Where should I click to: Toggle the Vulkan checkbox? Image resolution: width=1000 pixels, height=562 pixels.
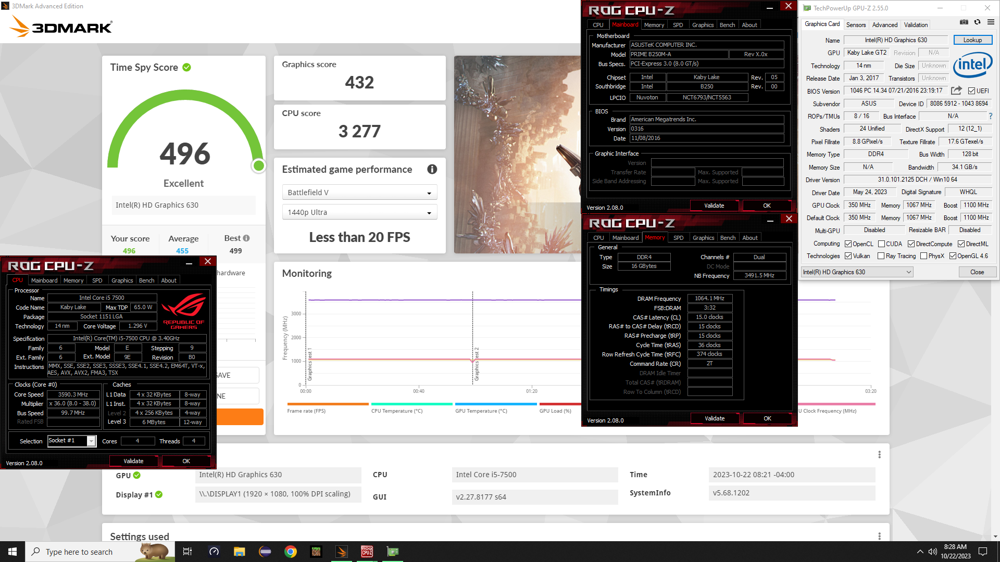tap(848, 256)
